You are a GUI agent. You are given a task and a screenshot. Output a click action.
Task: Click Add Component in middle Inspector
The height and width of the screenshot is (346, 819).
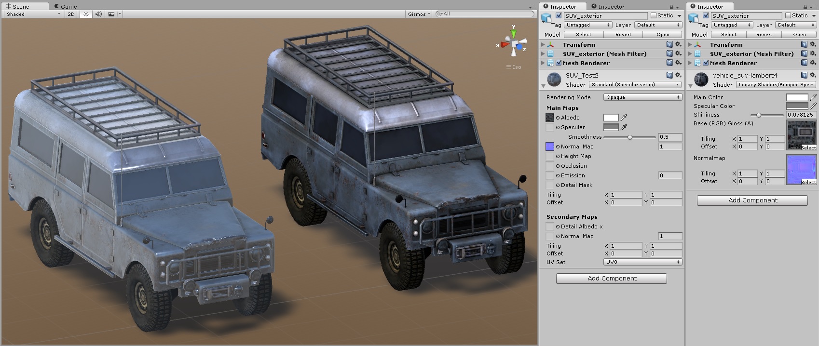[x=612, y=278]
